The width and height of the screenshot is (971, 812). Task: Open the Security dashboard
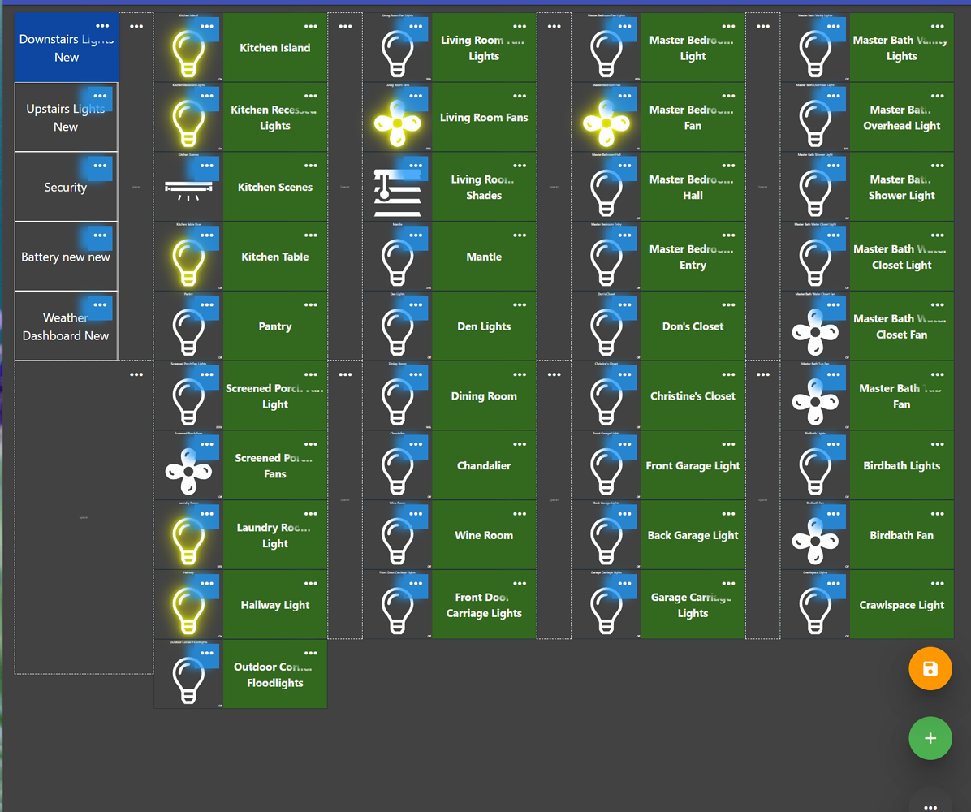(66, 188)
